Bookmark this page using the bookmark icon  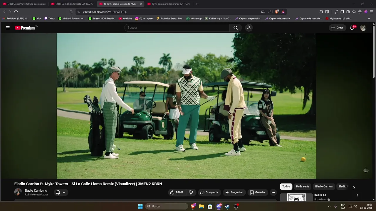(71, 12)
